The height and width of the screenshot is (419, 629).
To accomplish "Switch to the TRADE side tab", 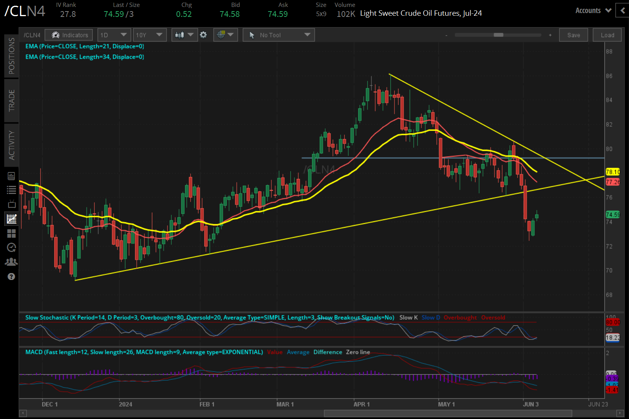I will point(12,100).
